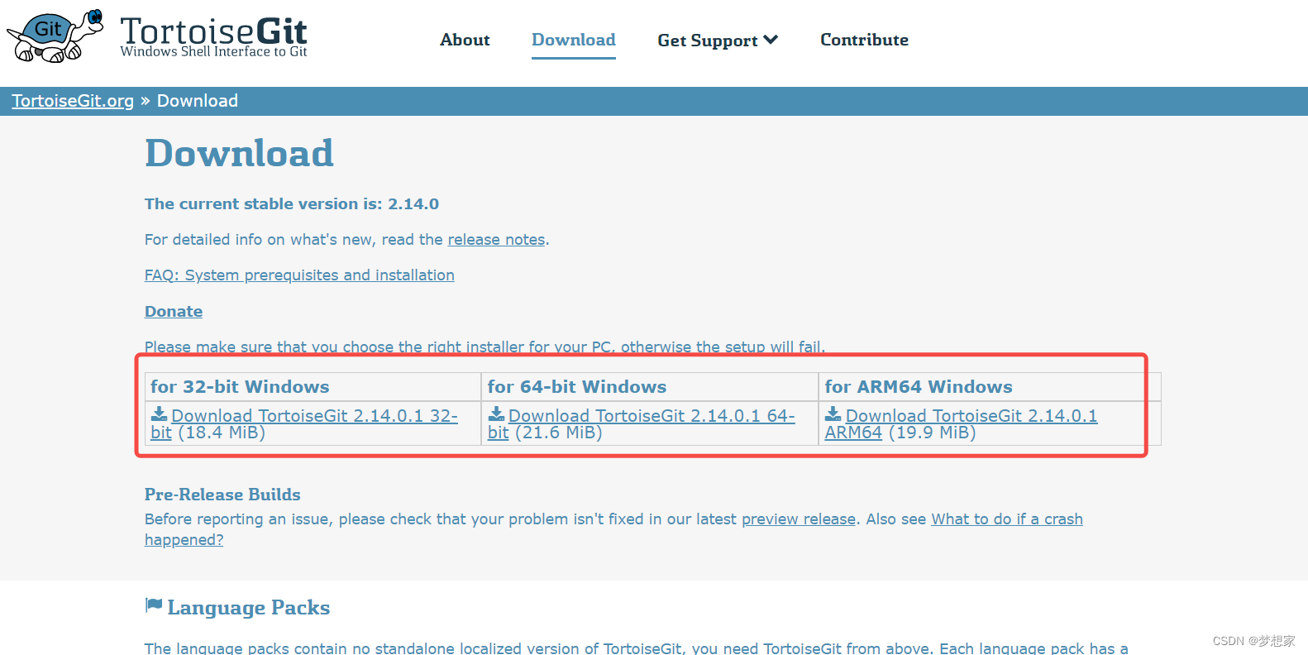The image size is (1308, 655).
Task: Open the Download navigation tab
Action: [x=574, y=40]
